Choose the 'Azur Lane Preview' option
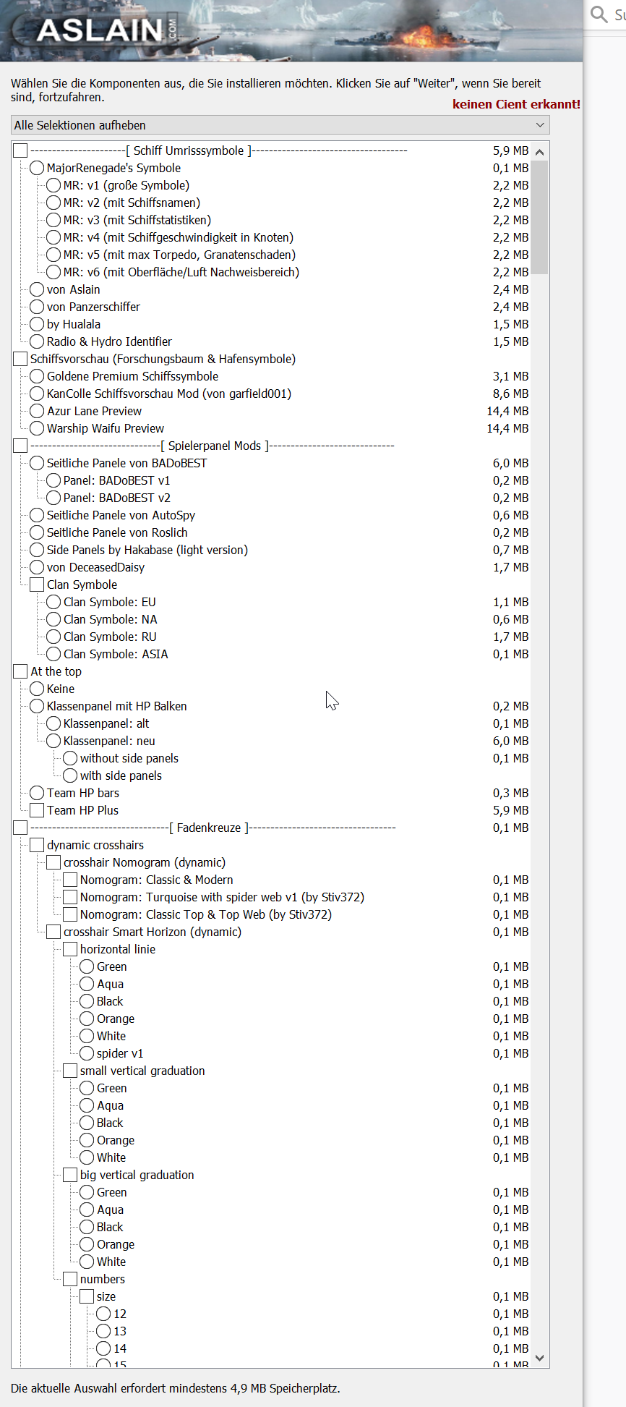Image resolution: width=626 pixels, height=1407 pixels. [x=37, y=411]
